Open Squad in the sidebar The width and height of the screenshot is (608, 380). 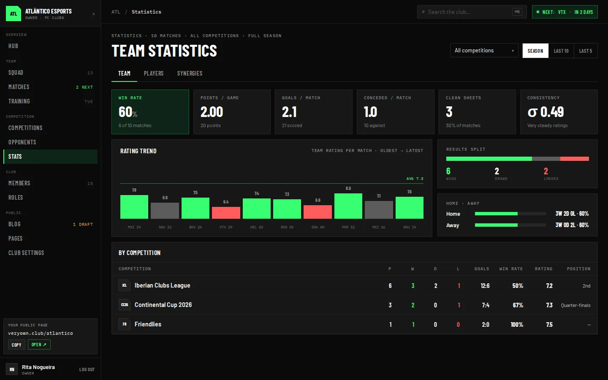50,73
